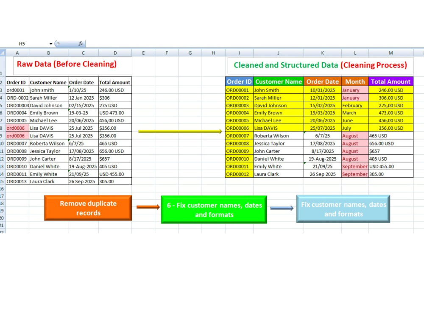Select cleaned amount '305.00' in column M
Viewport: 424px width, 318px height.
pyautogui.click(x=391, y=174)
